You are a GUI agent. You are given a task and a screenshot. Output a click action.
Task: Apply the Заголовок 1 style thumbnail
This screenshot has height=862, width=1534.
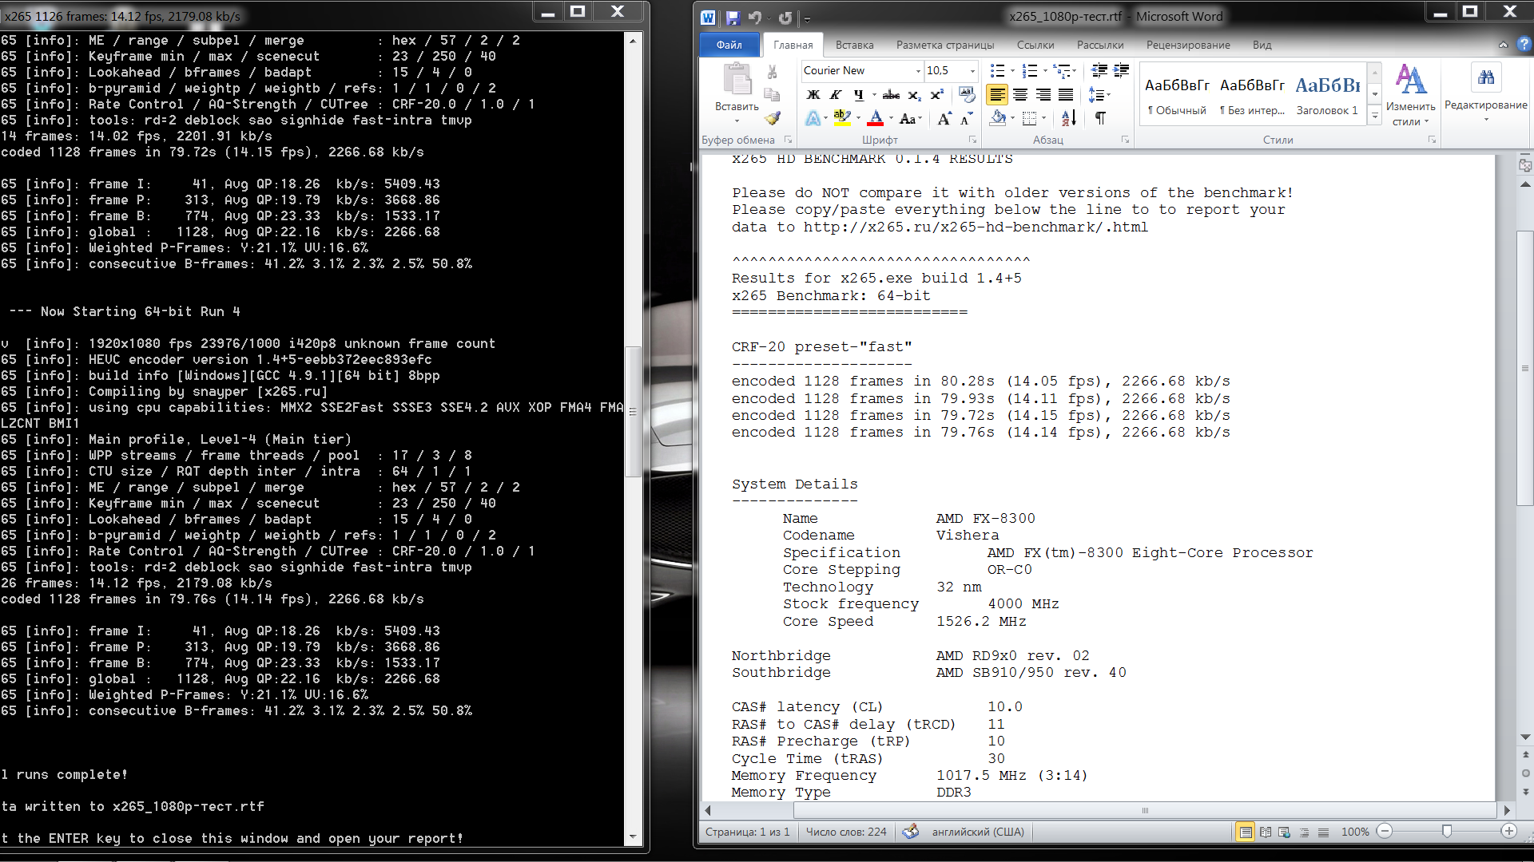tap(1327, 94)
